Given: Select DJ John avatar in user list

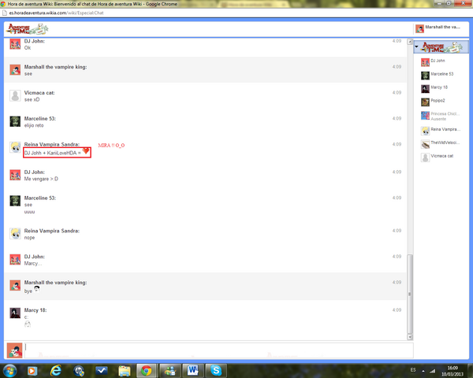Looking at the screenshot, I should pos(425,62).
